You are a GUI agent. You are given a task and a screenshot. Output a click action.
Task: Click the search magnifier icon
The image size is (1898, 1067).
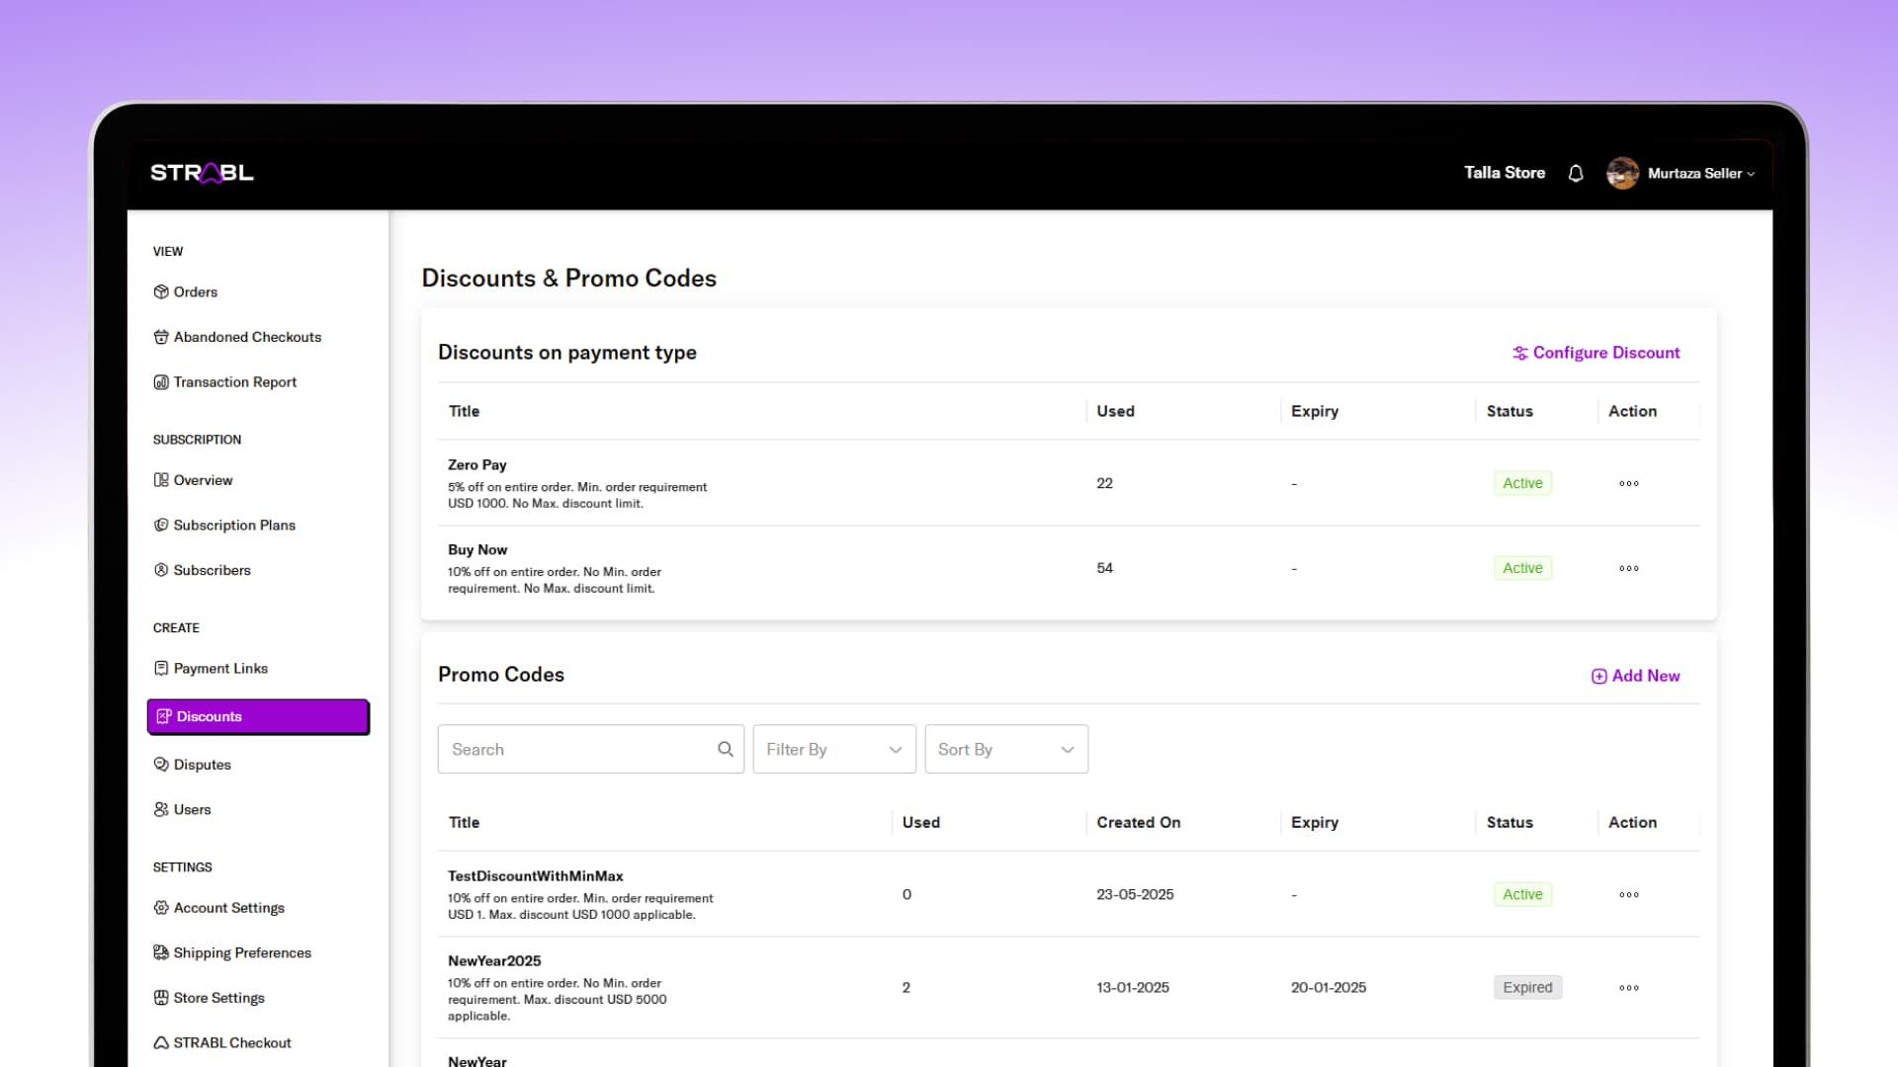click(725, 749)
